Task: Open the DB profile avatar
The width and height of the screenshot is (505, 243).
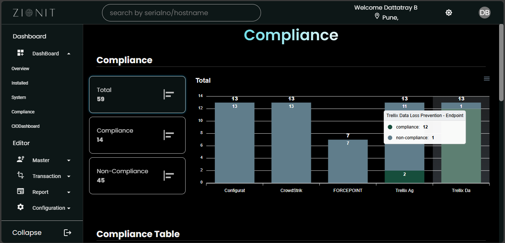Action: click(x=484, y=12)
